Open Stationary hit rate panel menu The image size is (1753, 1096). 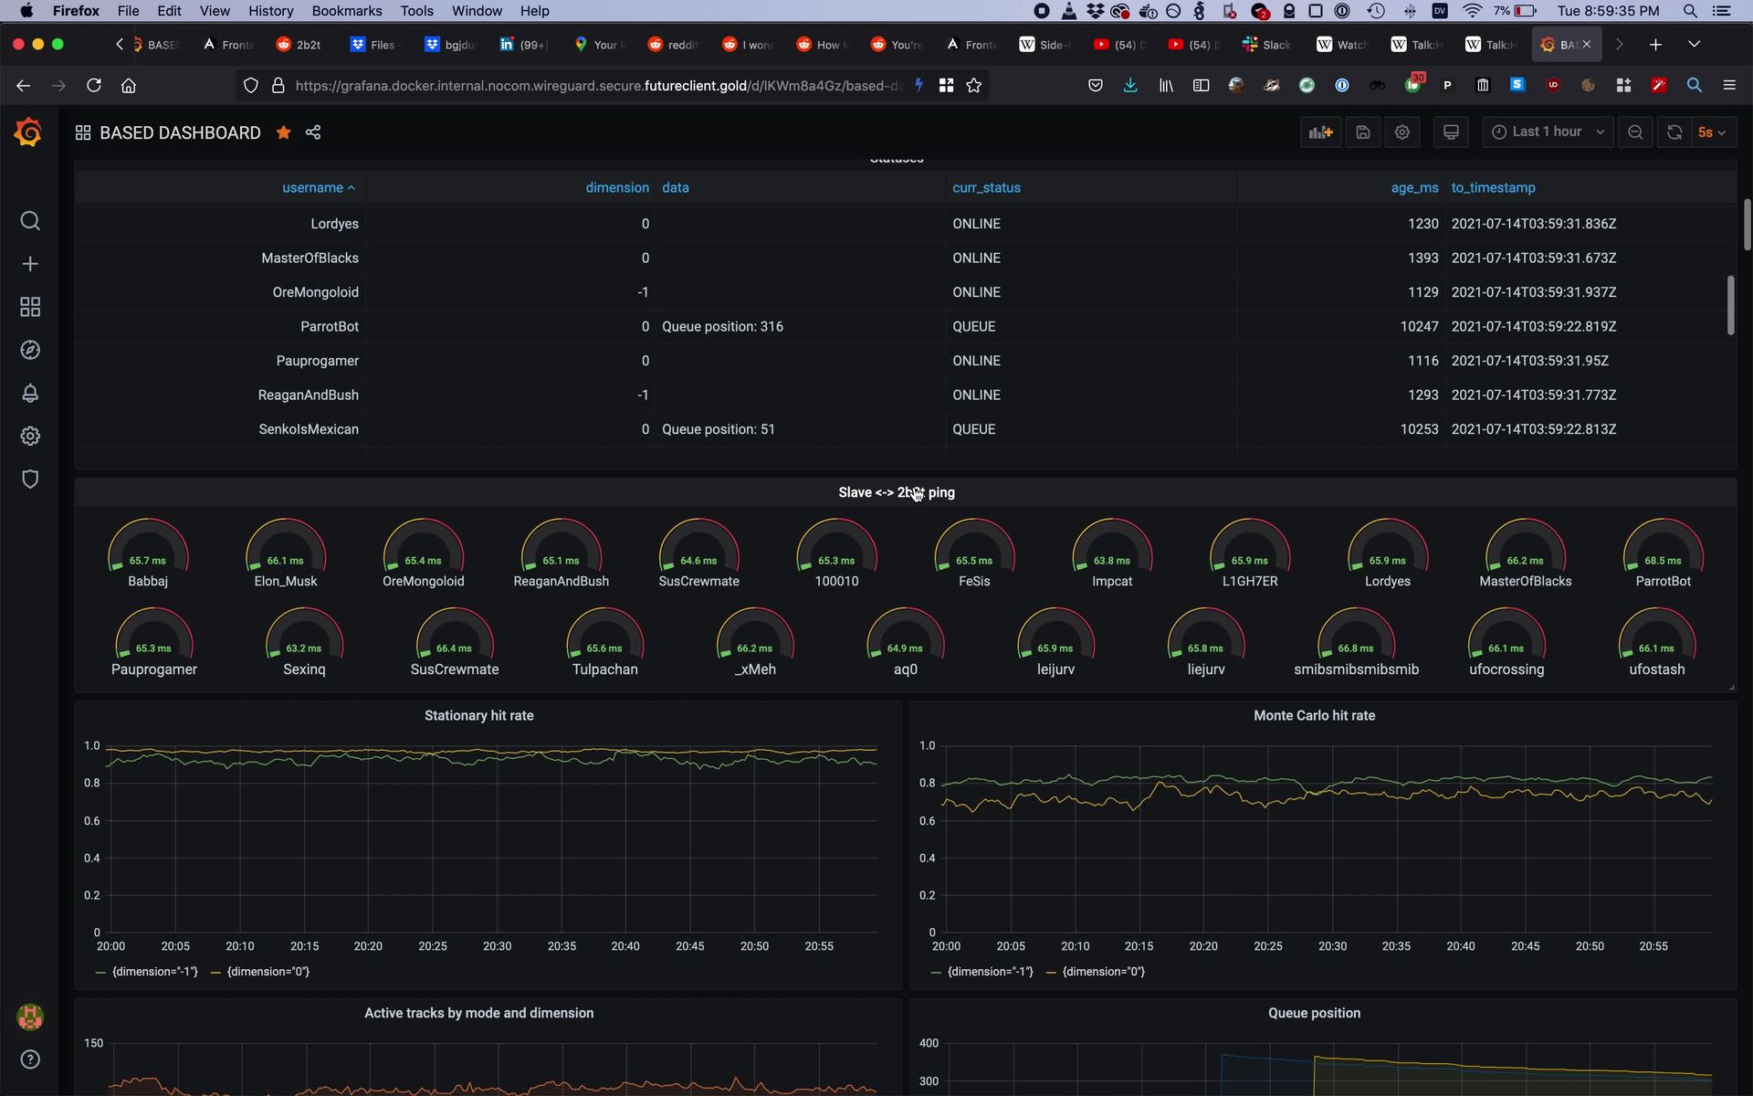(478, 716)
